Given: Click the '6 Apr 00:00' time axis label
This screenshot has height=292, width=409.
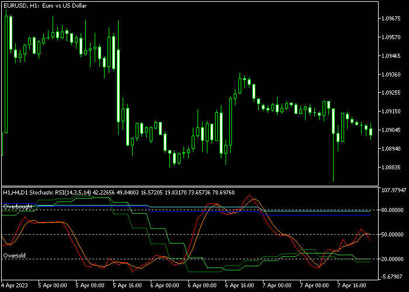Looking at the screenshot, I should 165,286.
